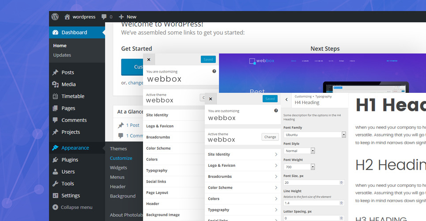Click the WordPress logo in admin bar

pyautogui.click(x=55, y=17)
